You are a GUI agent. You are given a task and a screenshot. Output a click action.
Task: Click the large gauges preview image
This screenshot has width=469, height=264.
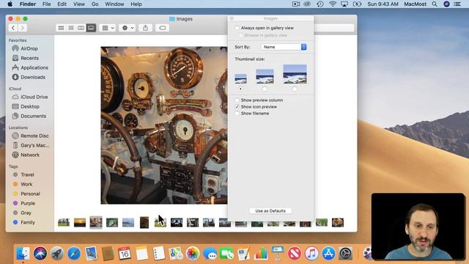point(164,125)
